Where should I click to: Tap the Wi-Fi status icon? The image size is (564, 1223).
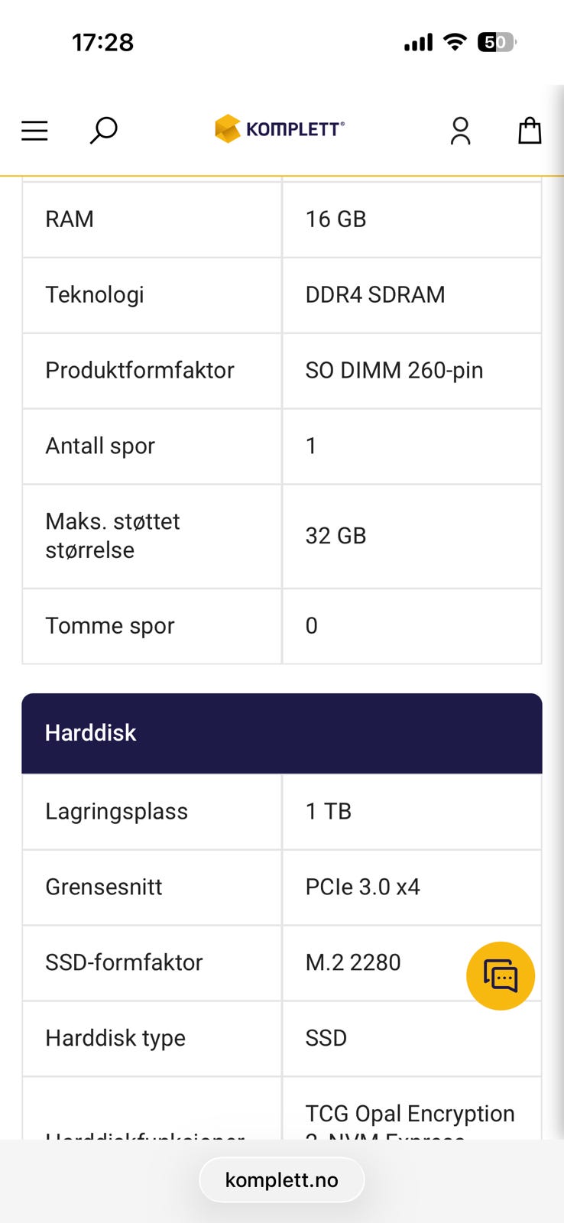(x=455, y=42)
